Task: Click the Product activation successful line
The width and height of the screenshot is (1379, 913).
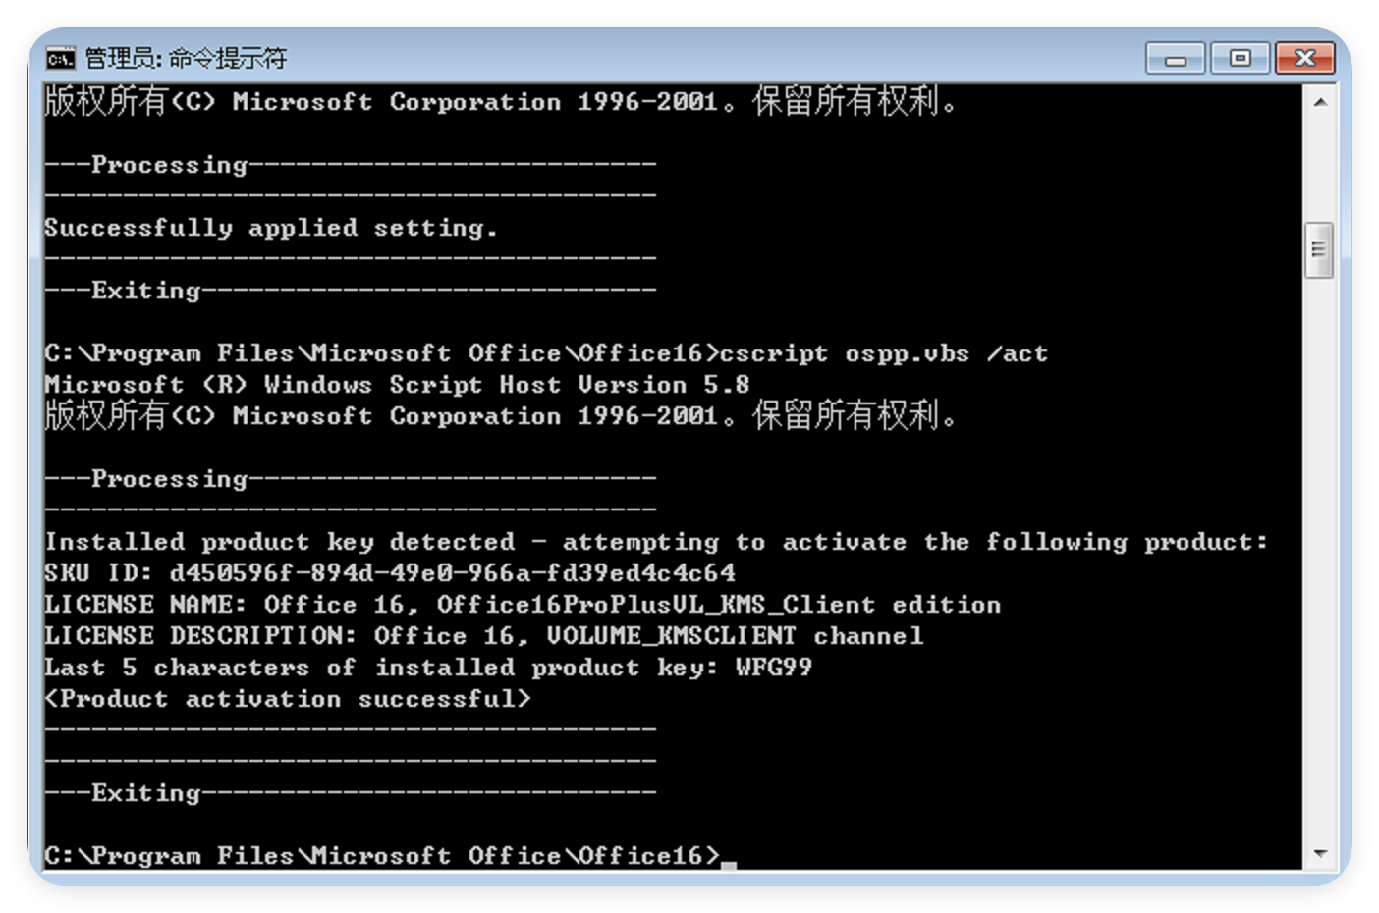Action: click(288, 699)
